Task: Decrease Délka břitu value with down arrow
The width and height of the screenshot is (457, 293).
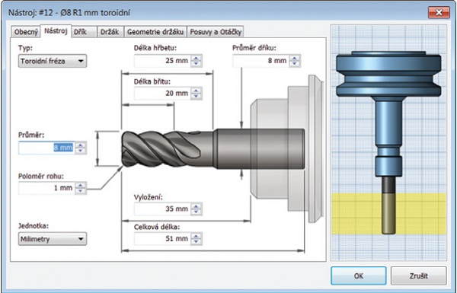Action: coord(197,97)
